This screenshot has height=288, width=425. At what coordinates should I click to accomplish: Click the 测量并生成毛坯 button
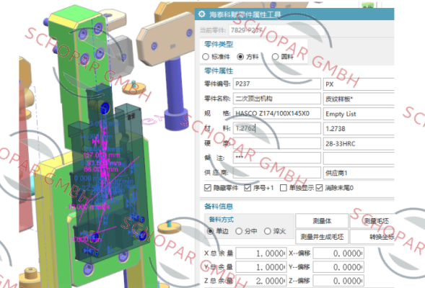pos(322,237)
